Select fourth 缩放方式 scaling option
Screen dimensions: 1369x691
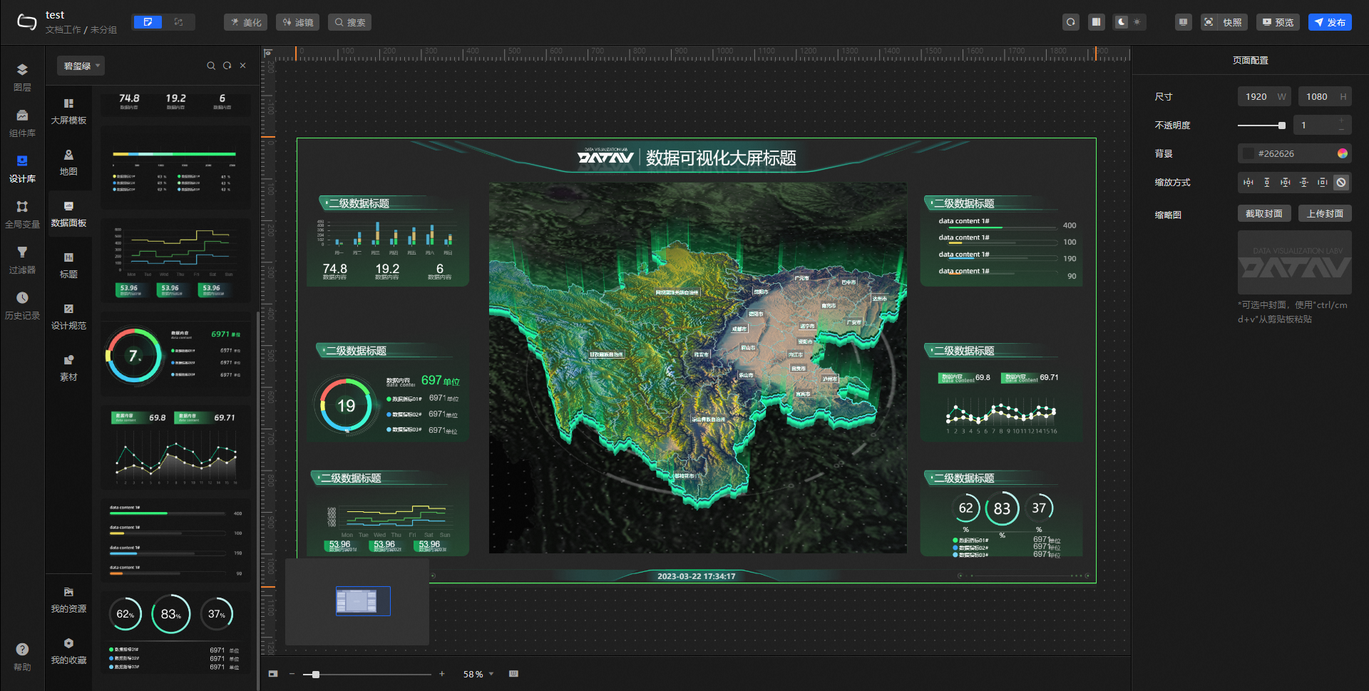(1304, 183)
